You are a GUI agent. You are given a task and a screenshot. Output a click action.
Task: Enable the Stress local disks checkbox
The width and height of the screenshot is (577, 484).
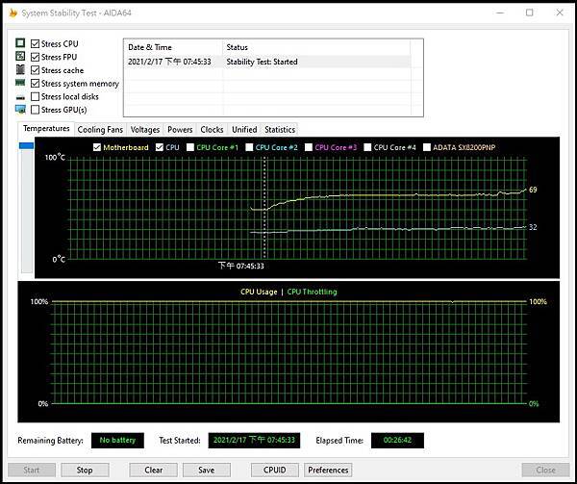click(36, 97)
